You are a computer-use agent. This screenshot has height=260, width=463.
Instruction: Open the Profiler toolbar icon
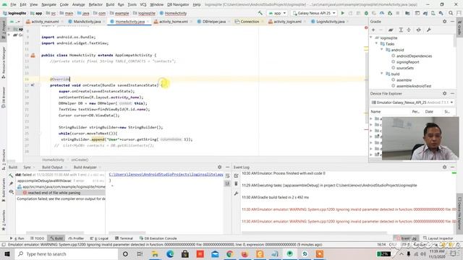pyautogui.click(x=382, y=13)
